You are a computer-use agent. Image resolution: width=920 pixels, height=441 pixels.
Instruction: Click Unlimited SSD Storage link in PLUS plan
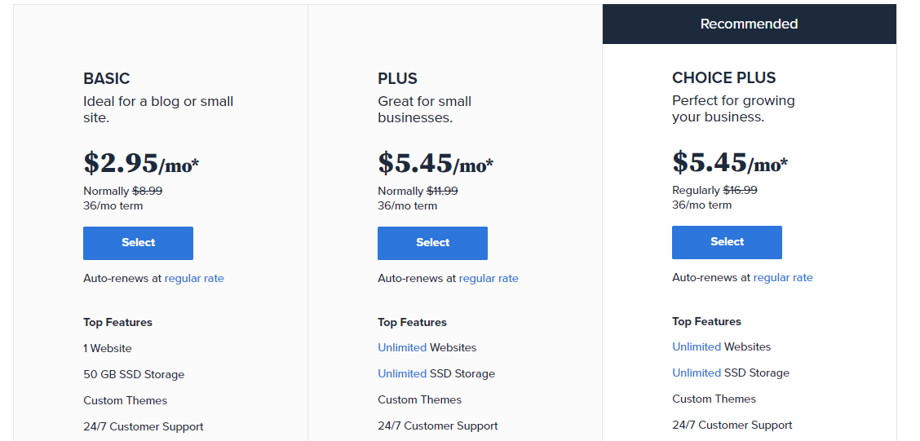tap(402, 374)
